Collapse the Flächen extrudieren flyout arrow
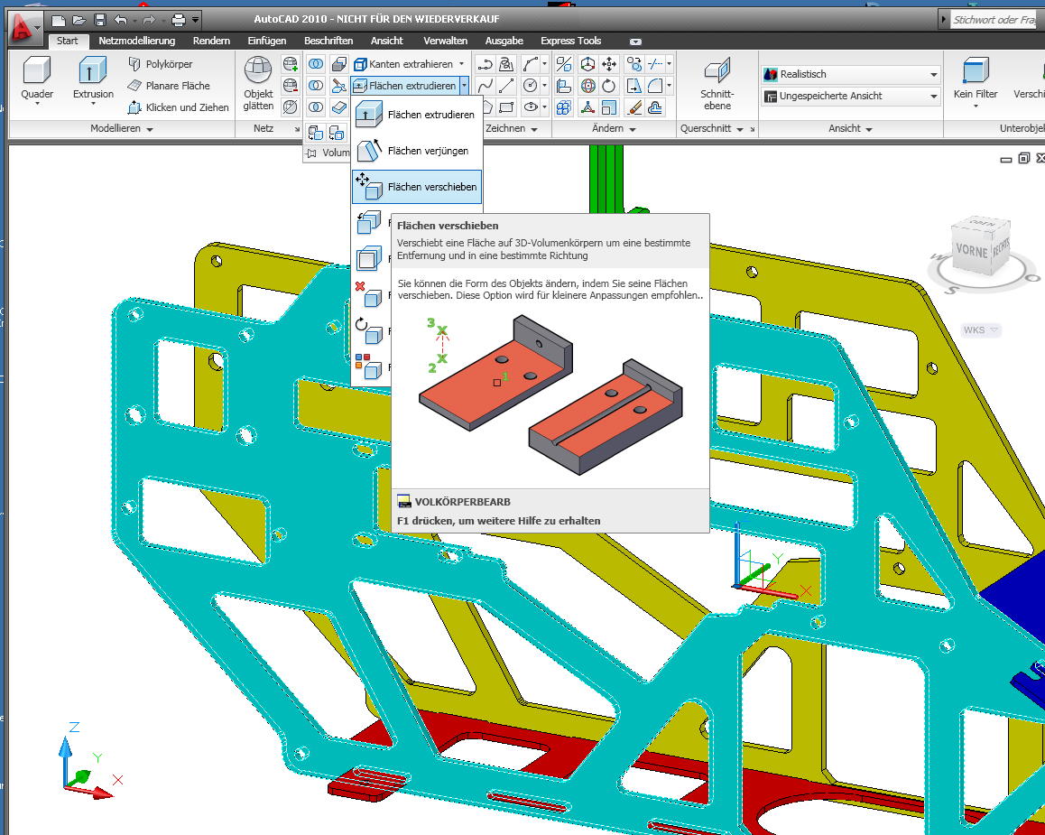The width and height of the screenshot is (1045, 835). [464, 85]
